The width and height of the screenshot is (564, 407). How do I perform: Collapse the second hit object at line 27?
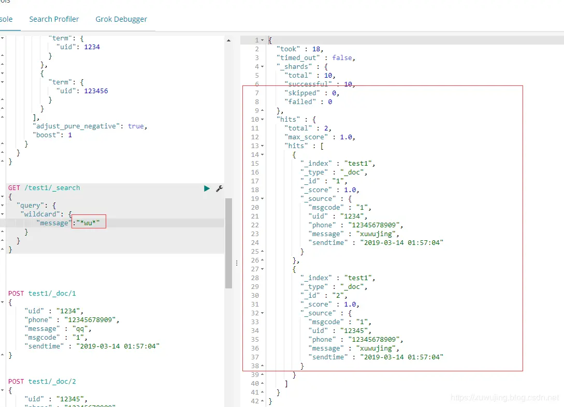pyautogui.click(x=262, y=269)
